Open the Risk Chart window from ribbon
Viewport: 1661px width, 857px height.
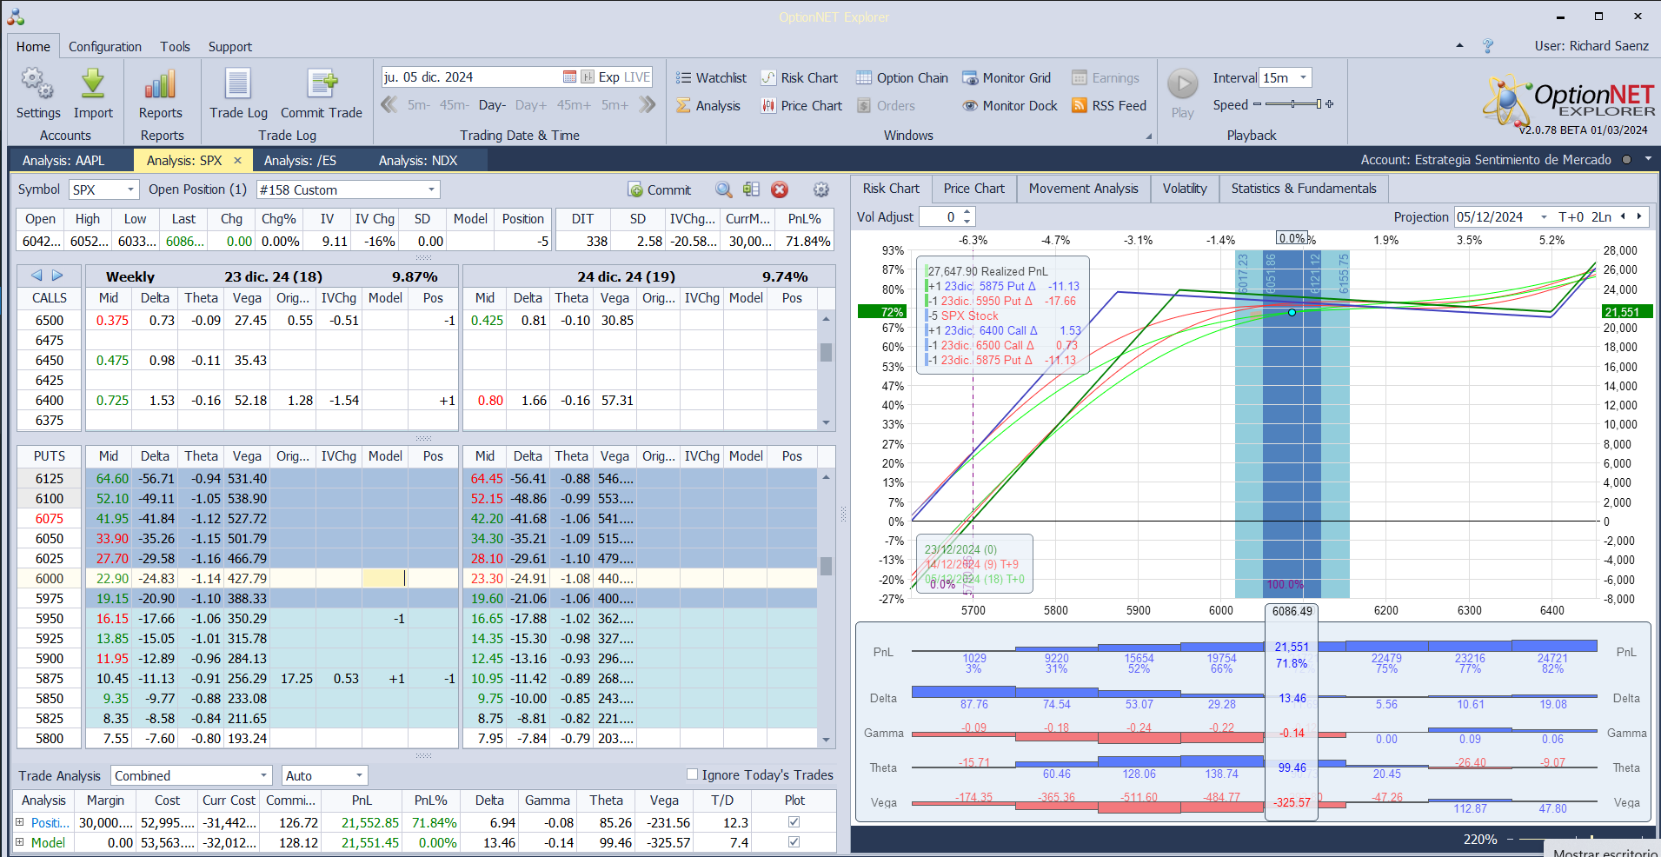click(x=800, y=77)
